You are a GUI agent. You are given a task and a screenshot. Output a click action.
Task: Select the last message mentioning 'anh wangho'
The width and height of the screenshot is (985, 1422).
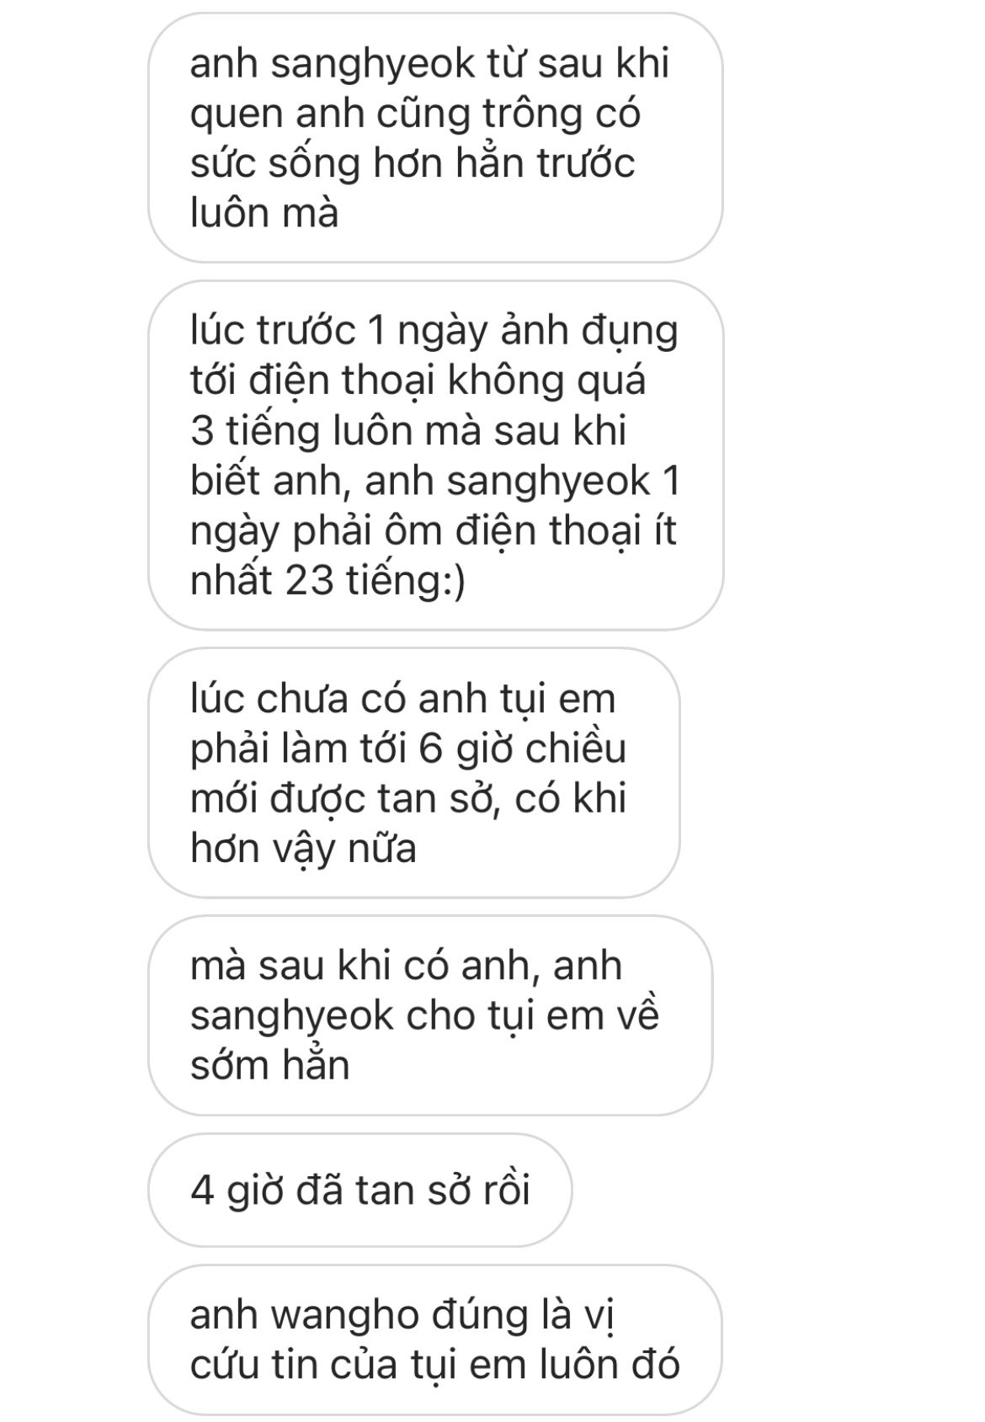(x=435, y=1339)
